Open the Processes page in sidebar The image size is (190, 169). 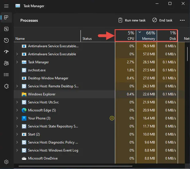tap(6, 17)
